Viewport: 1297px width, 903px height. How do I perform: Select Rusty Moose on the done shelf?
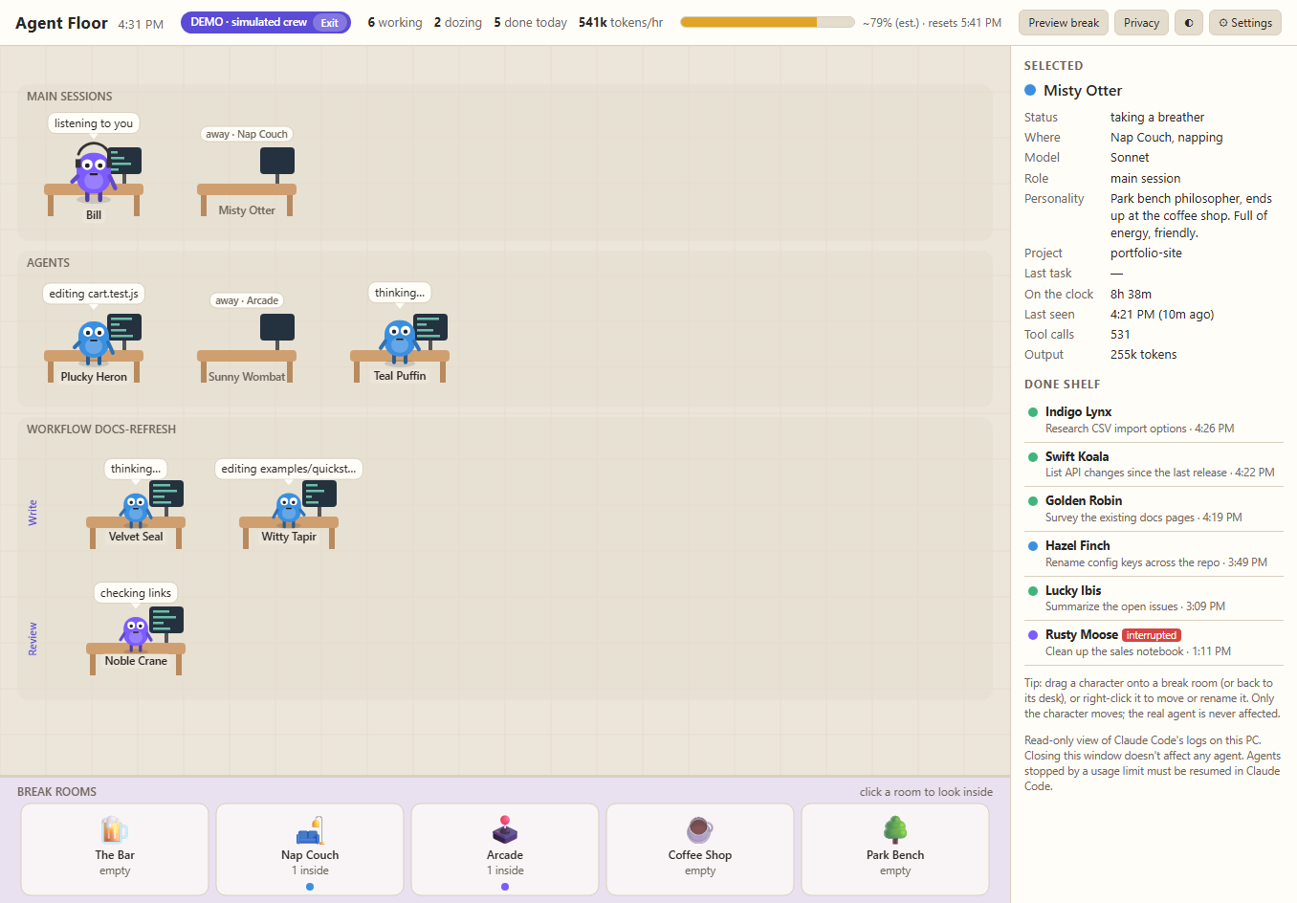tap(1154, 643)
